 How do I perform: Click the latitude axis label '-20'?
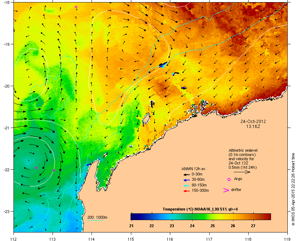coord(6,86)
